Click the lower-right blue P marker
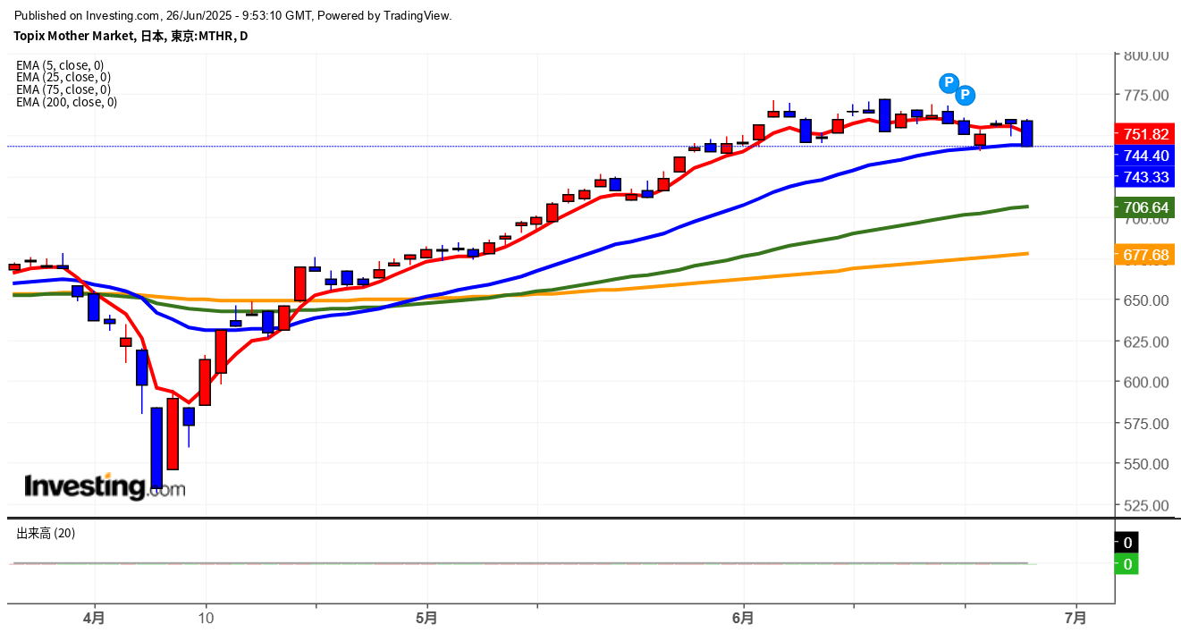The image size is (1181, 633). [965, 95]
